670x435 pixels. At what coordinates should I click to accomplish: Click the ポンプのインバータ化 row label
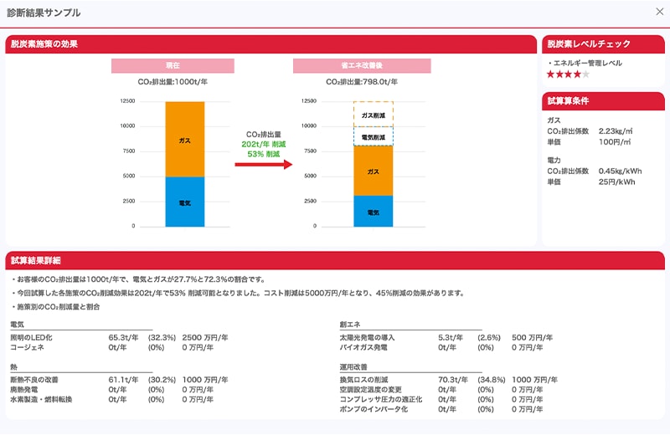pos(374,409)
